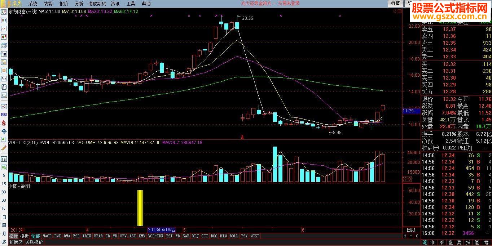The height and width of the screenshot is (246, 492).
Task: Click the red diamond icon above price axis
Action: click(395, 12)
